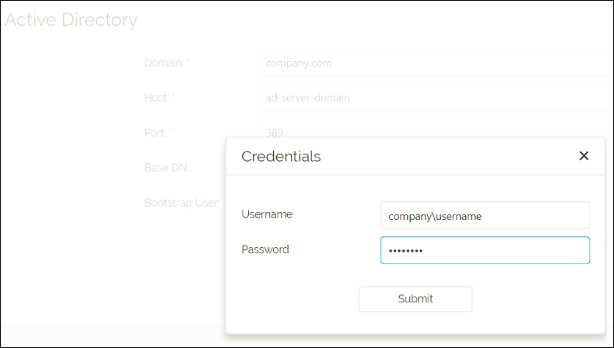The height and width of the screenshot is (348, 614).
Task: Close the Credentials dialog with X
Action: [584, 156]
